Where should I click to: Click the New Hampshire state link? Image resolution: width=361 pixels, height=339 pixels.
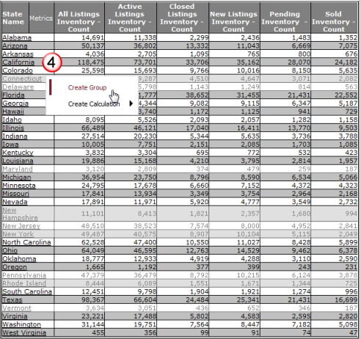click(x=20, y=214)
